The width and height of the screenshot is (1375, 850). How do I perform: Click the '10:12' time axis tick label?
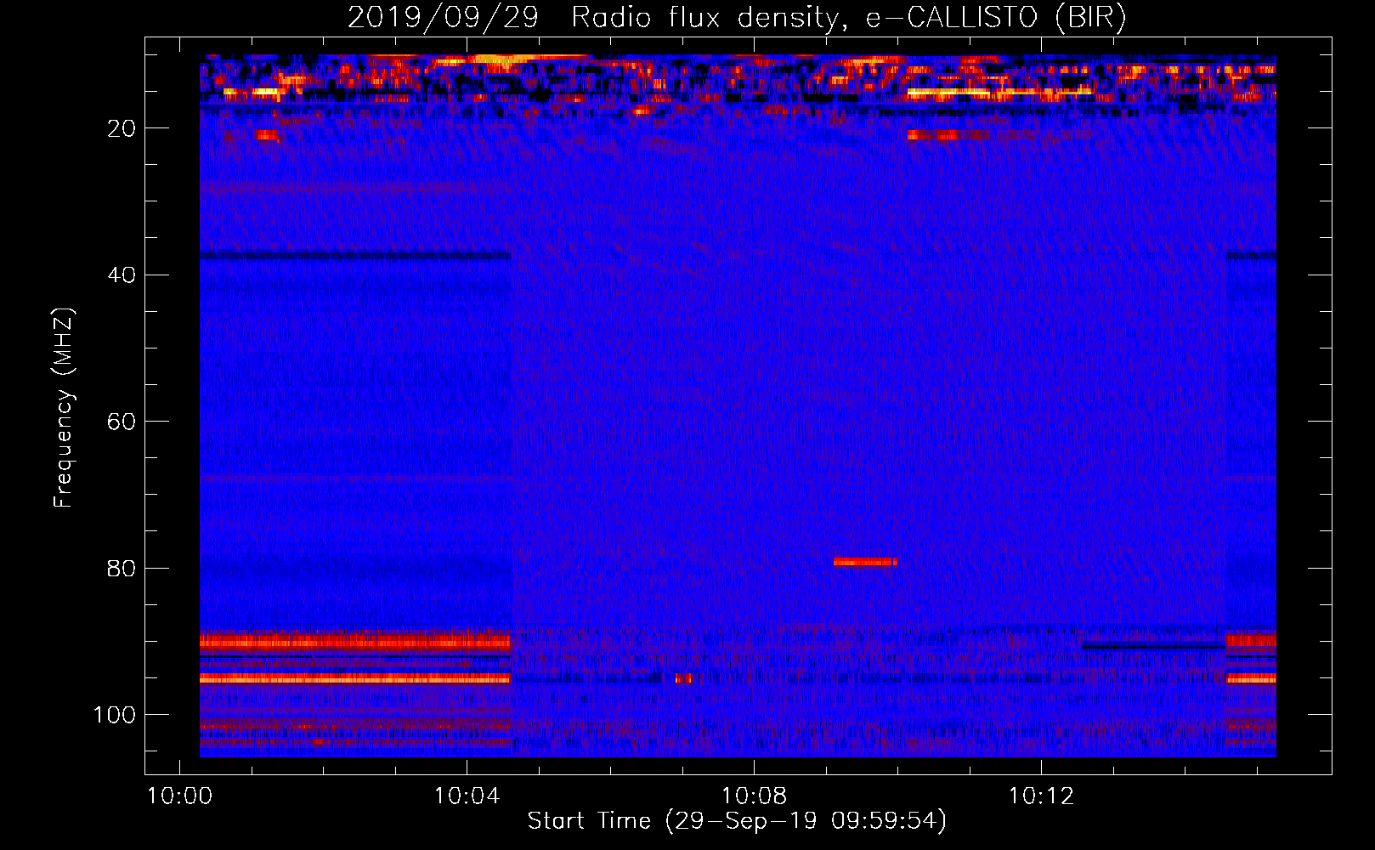(1041, 796)
